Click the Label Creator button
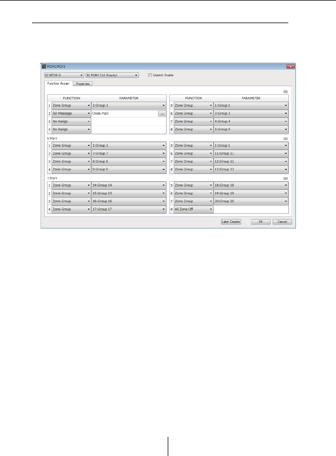336x456 pixels. pyautogui.click(x=231, y=222)
